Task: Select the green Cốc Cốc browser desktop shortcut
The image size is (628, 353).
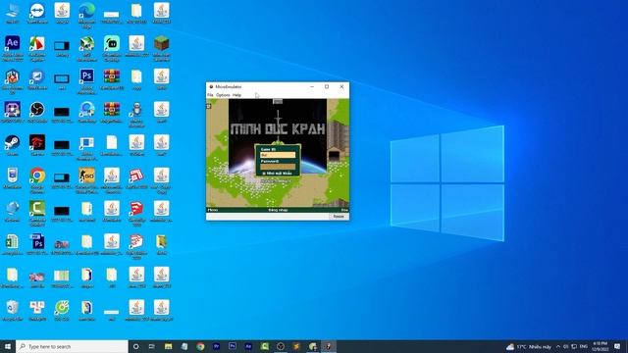Action: point(62,311)
